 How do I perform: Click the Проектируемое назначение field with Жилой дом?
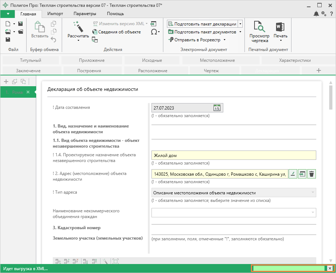pos(234,155)
